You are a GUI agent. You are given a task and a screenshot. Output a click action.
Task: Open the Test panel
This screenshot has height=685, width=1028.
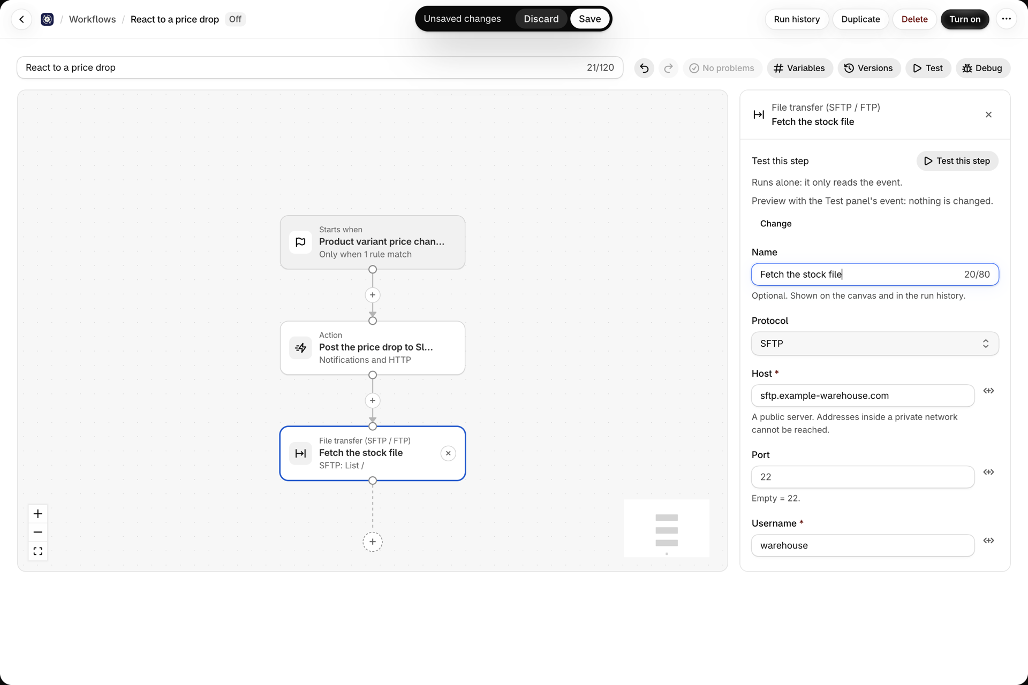tap(928, 68)
